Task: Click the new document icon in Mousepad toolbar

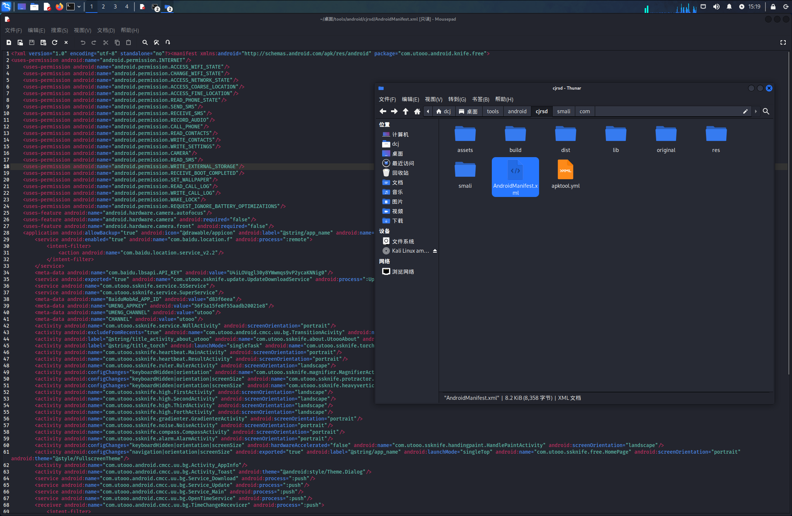Action: [8, 42]
